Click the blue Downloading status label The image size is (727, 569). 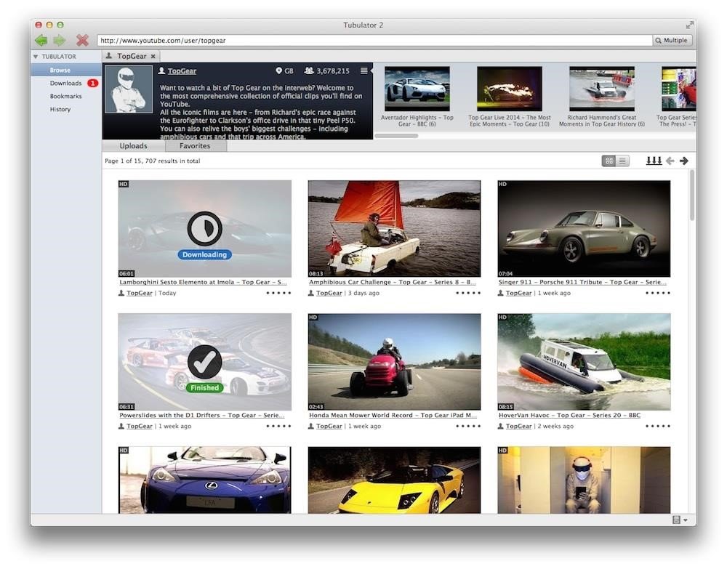[x=204, y=255]
